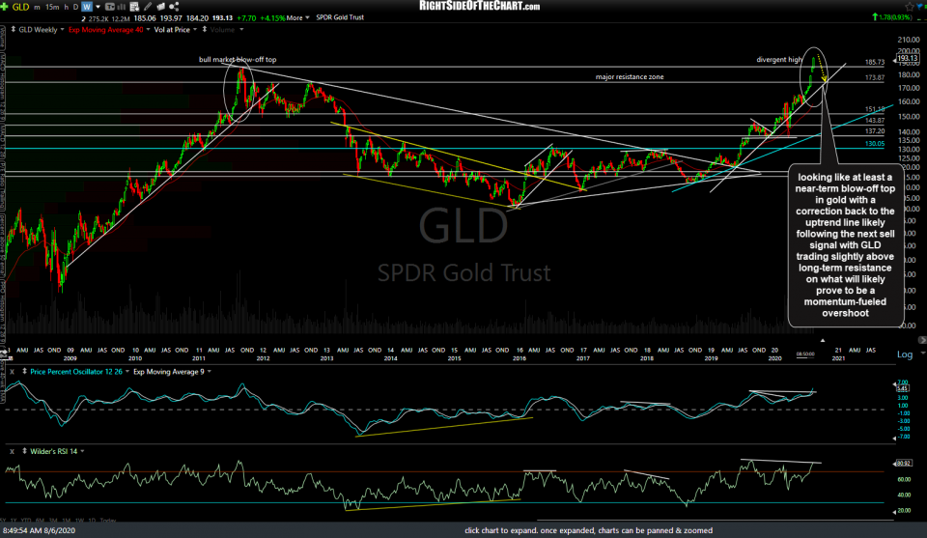
Task: Select the daily 'D' timeframe
Action: click(x=75, y=7)
